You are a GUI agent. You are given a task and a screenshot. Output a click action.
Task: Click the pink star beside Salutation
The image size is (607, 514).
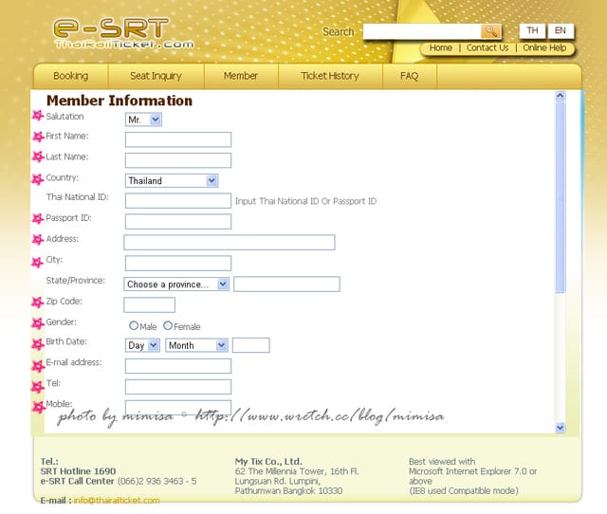38,115
